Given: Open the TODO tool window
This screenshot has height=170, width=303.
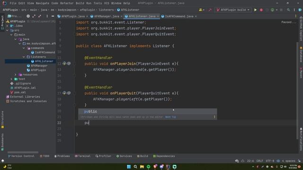Looking at the screenshot, I should [45, 156].
